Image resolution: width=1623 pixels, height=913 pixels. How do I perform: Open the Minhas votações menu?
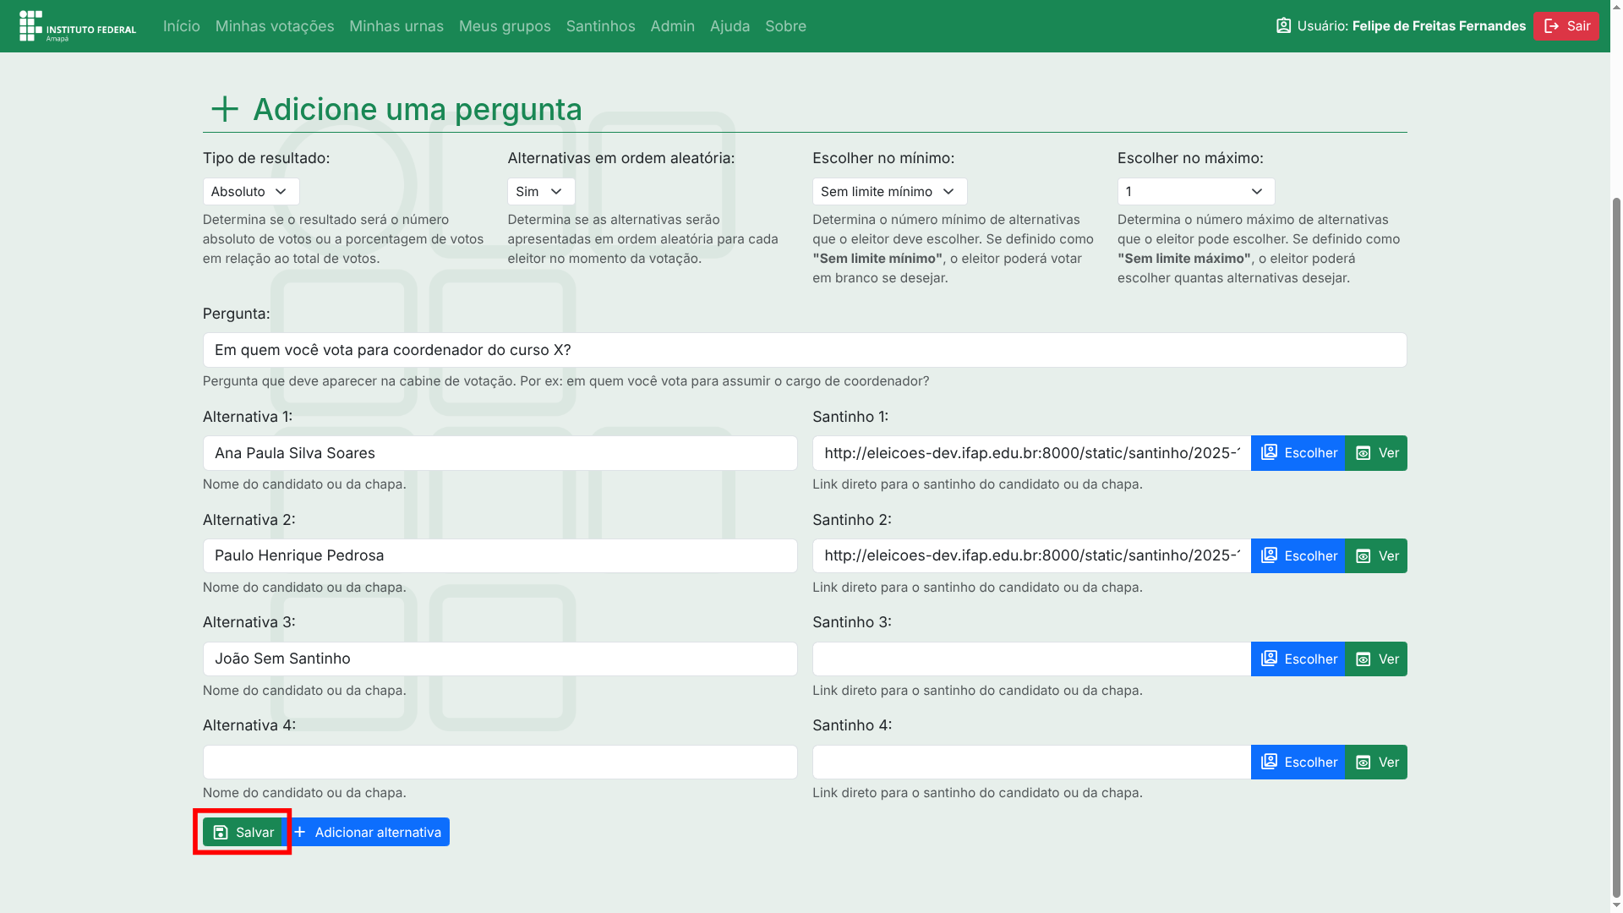click(274, 26)
